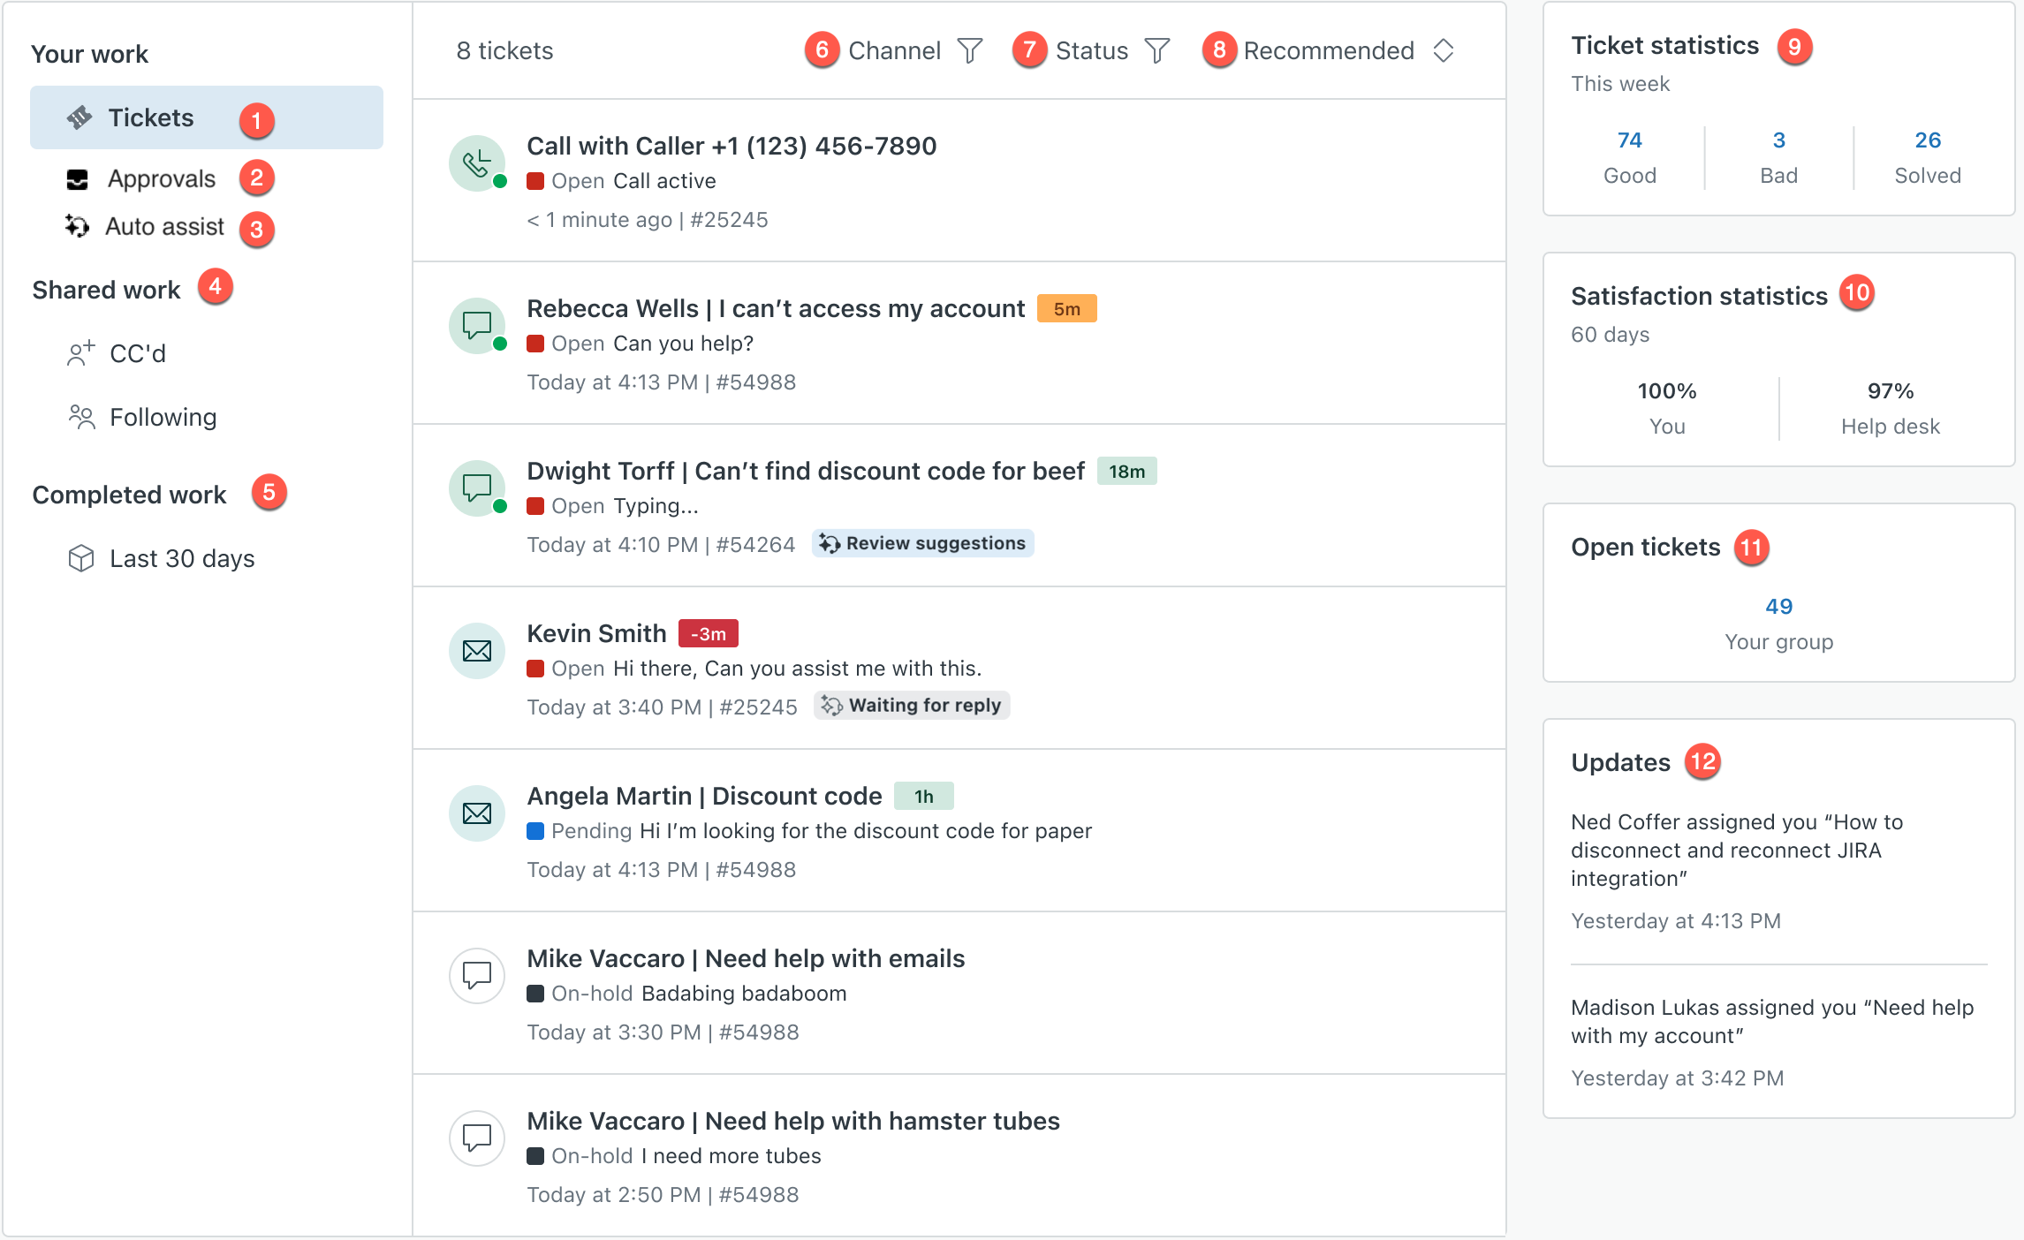
Task: Click the Waiting for reply tag
Action: click(x=912, y=705)
